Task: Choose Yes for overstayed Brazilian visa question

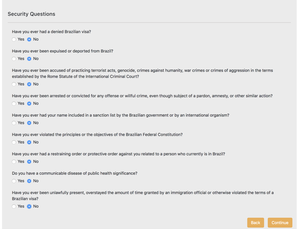Action: click(x=14, y=207)
